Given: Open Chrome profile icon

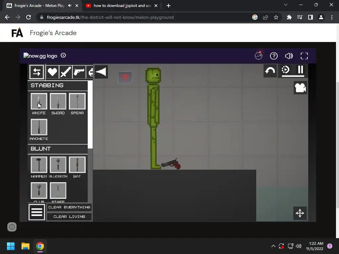Looking at the screenshot, I should click(x=321, y=17).
